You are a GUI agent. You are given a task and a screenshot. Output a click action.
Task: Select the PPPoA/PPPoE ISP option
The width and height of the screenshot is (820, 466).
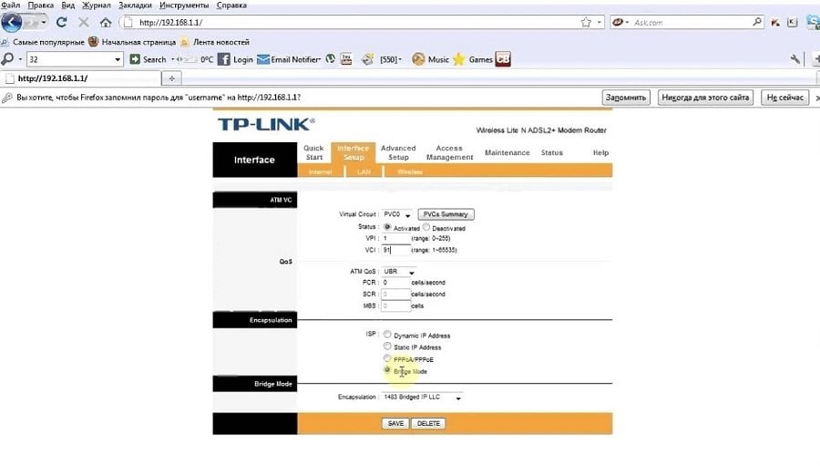(387, 358)
